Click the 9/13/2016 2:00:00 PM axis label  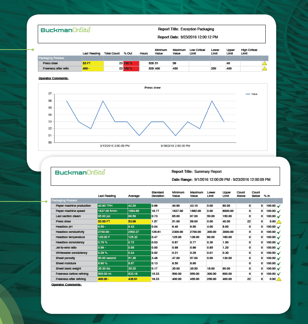click(115, 146)
